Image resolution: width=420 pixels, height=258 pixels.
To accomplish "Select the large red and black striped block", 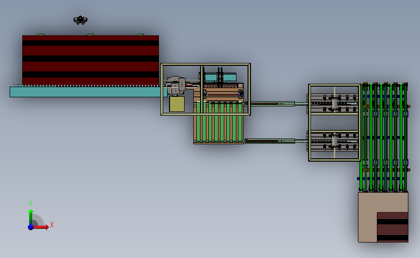I will coord(91,60).
